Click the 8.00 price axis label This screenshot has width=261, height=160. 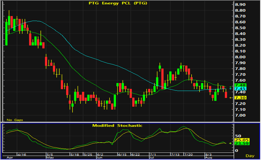pyautogui.click(x=240, y=57)
